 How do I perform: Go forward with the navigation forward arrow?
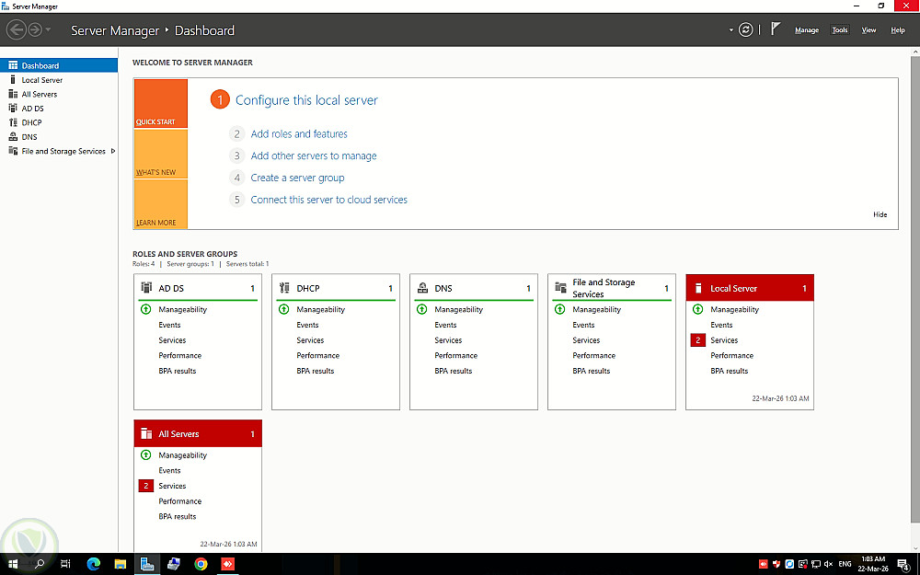tap(35, 29)
